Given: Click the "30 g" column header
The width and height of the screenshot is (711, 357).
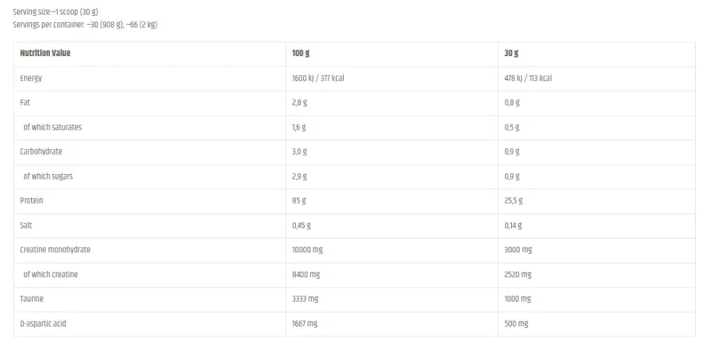Looking at the screenshot, I should point(512,53).
